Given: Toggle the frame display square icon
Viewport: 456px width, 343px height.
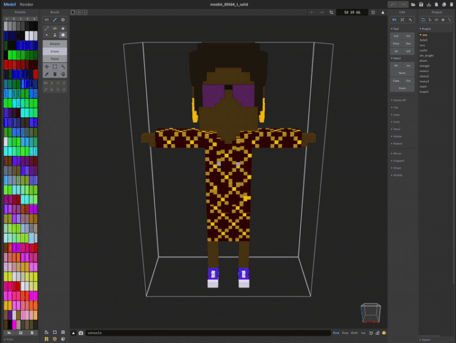Looking at the screenshot, I should 55,332.
